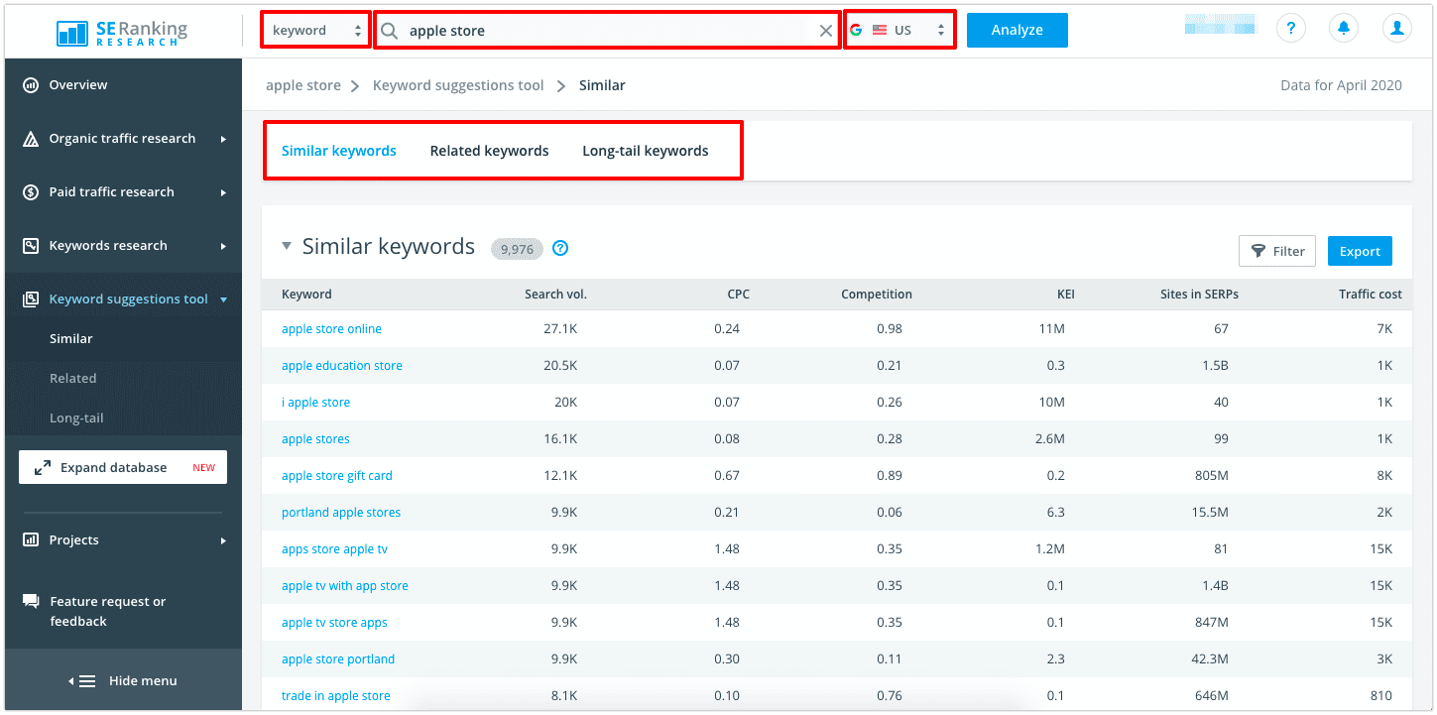Click the Overview sidebar icon
The width and height of the screenshot is (1437, 715).
[31, 85]
